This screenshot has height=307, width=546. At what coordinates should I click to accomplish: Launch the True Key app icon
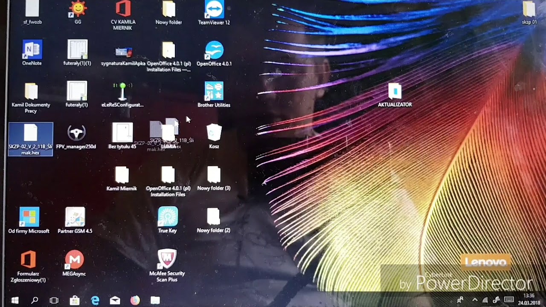point(168,220)
